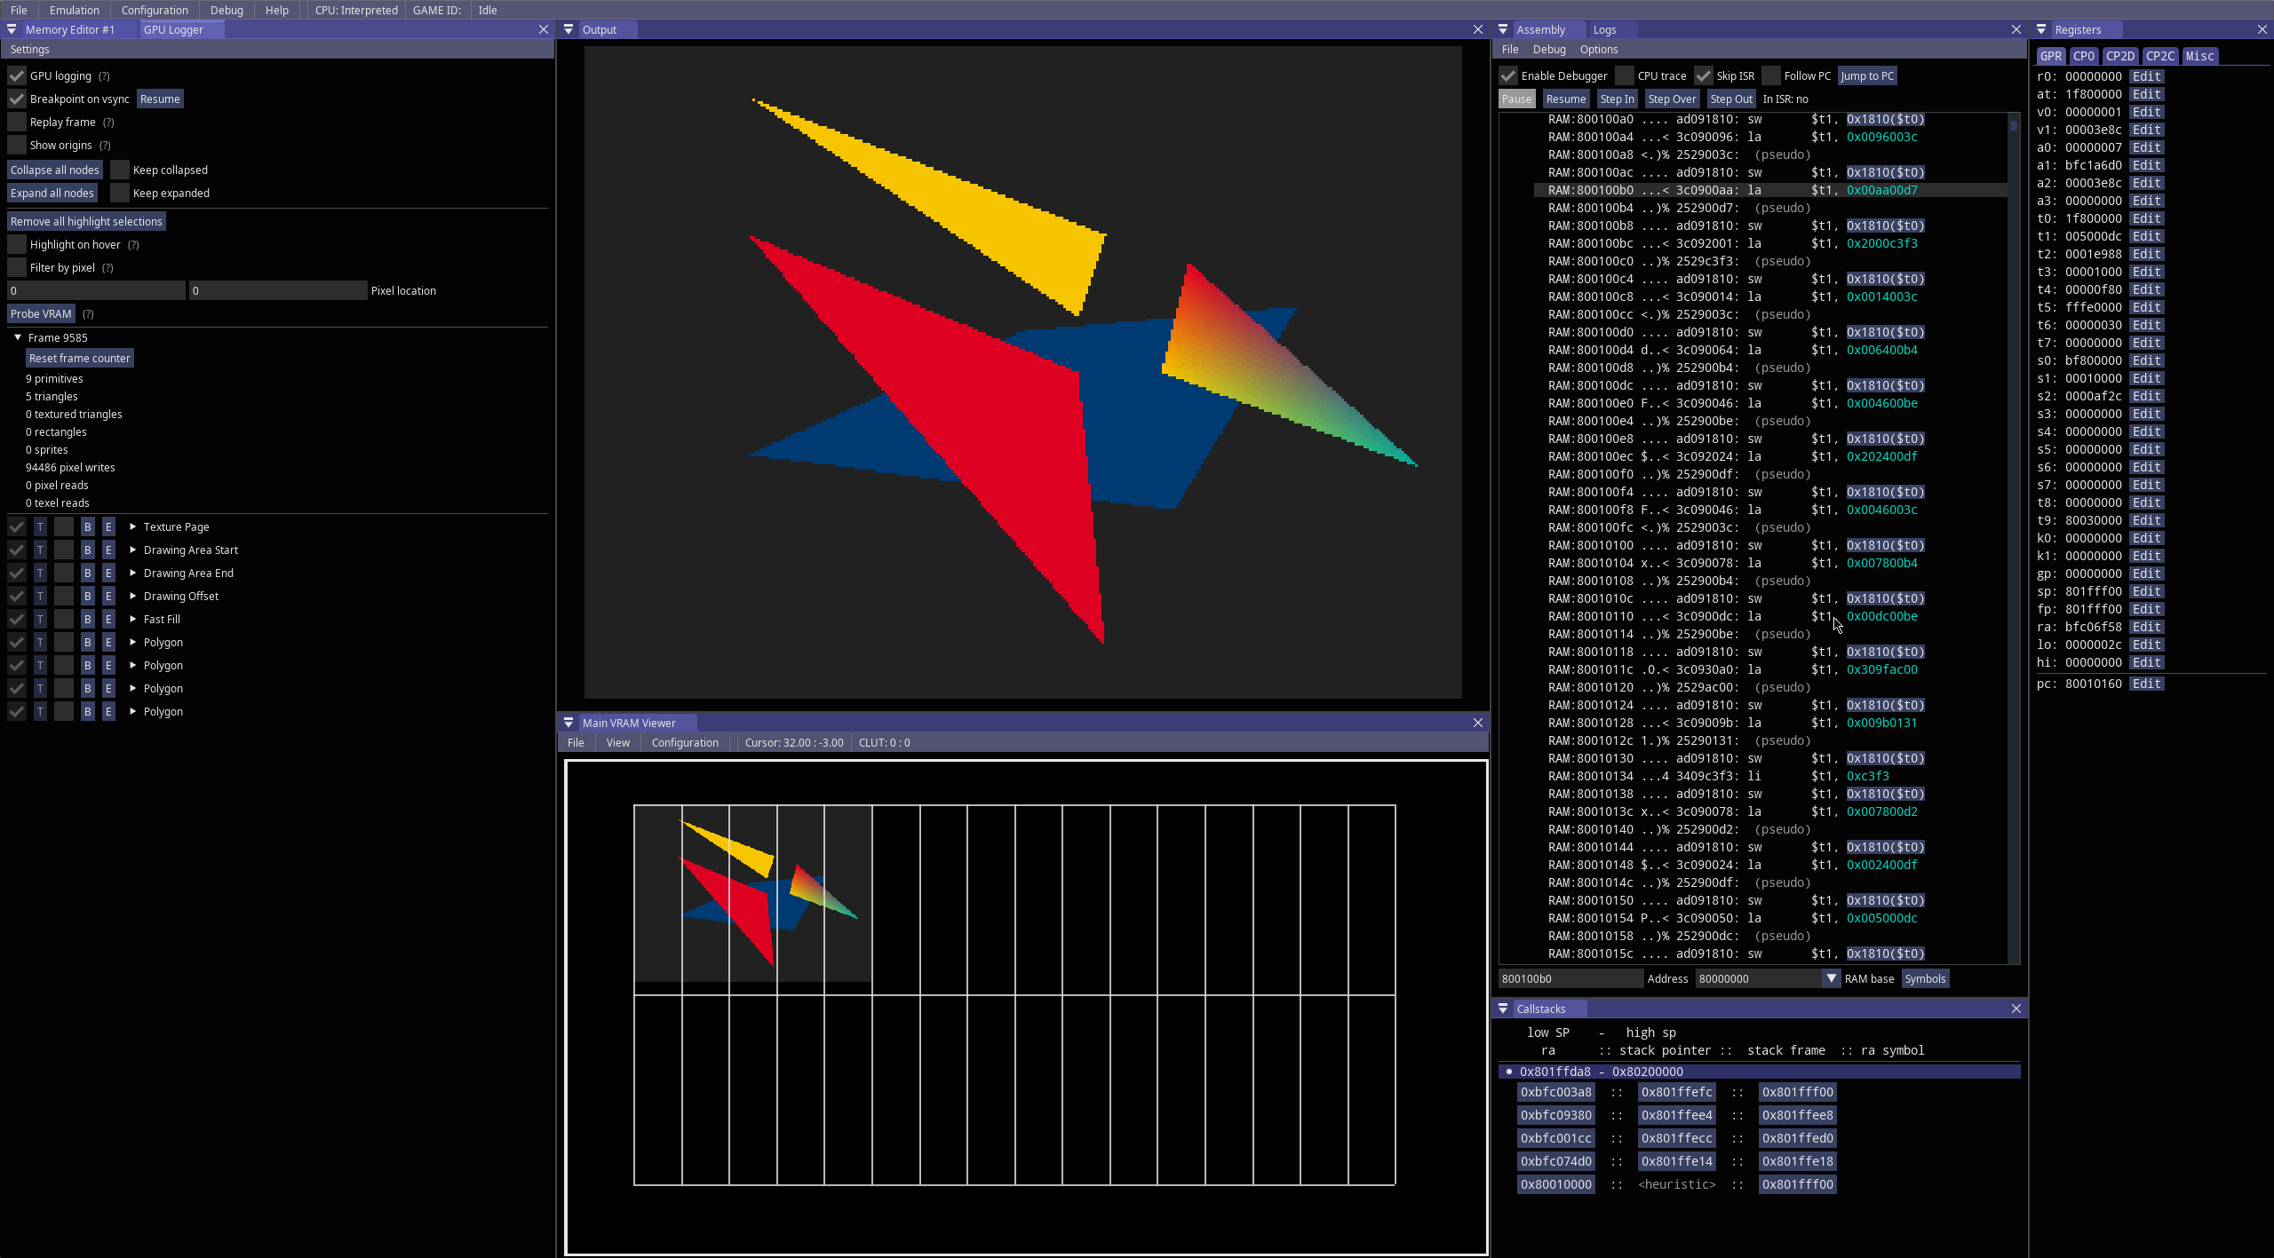Toggle the Follow PC checkbox
Image resolution: width=2274 pixels, height=1258 pixels.
click(1771, 75)
